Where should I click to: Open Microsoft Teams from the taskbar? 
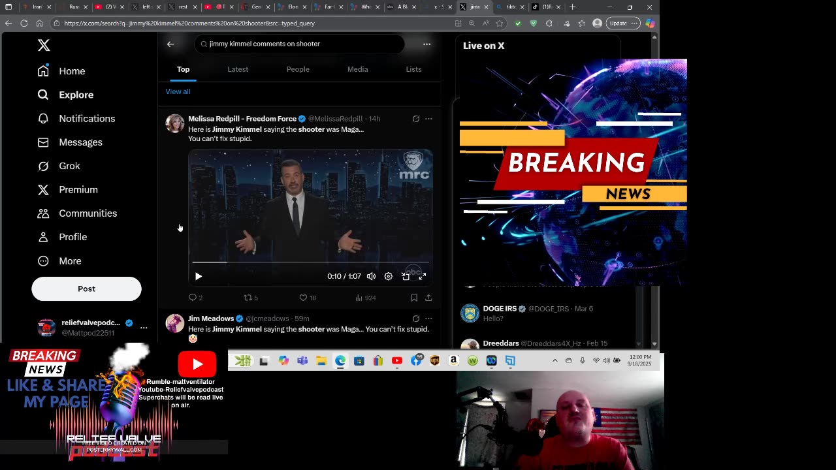click(302, 361)
